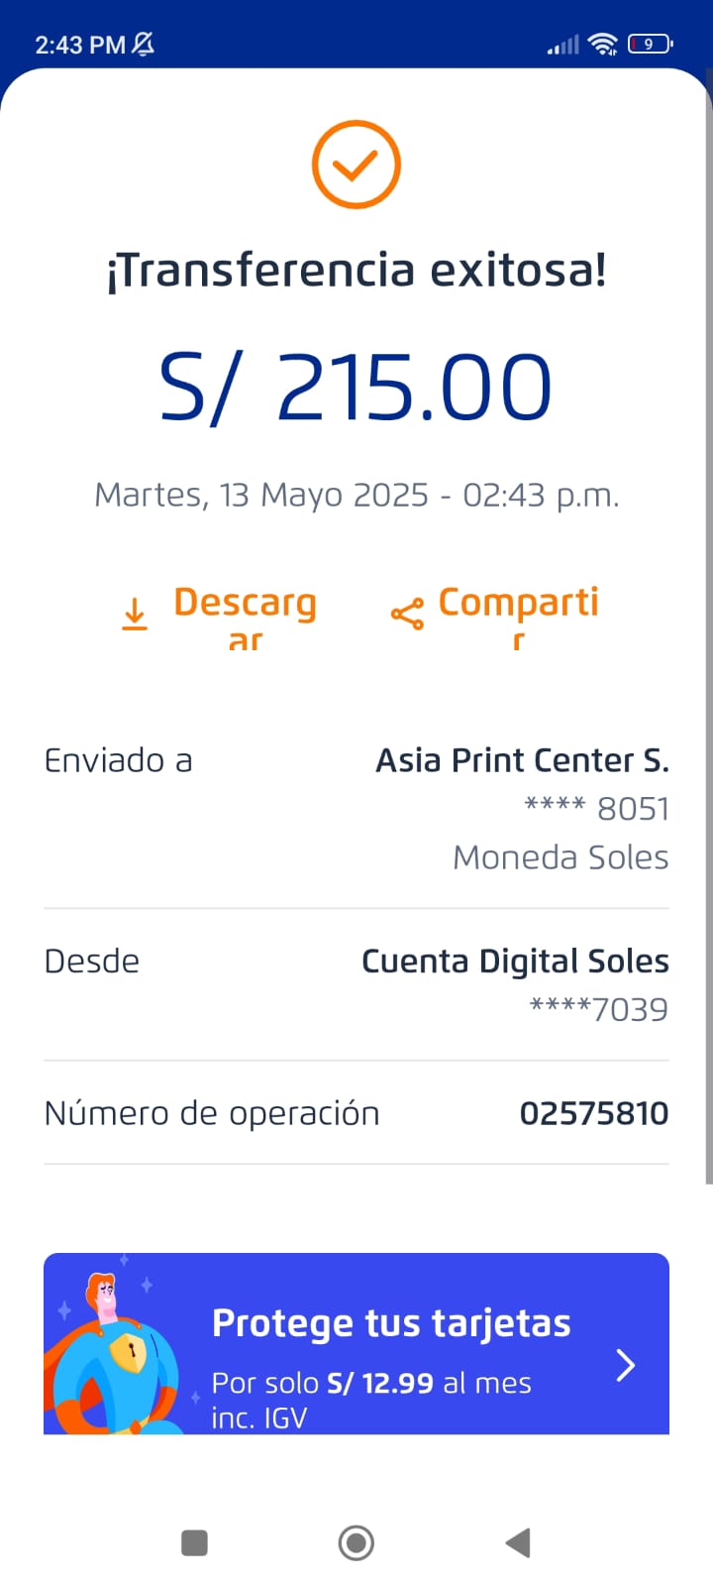Tap the Wi-Fi status icon

(602, 44)
